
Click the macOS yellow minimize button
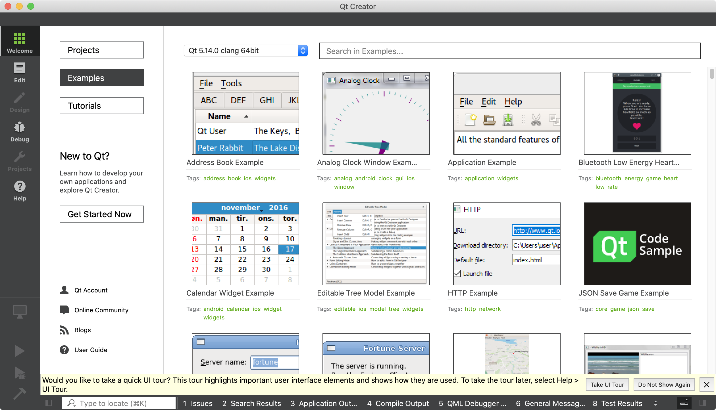[19, 6]
